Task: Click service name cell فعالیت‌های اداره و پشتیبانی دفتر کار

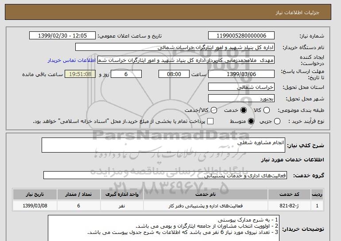Action: pos(205,206)
